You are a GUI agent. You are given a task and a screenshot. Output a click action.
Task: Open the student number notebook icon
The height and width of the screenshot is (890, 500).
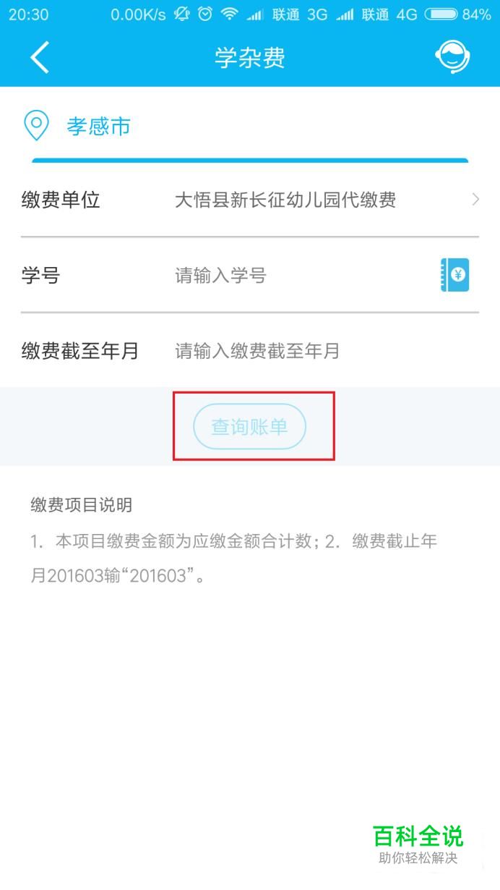(454, 275)
